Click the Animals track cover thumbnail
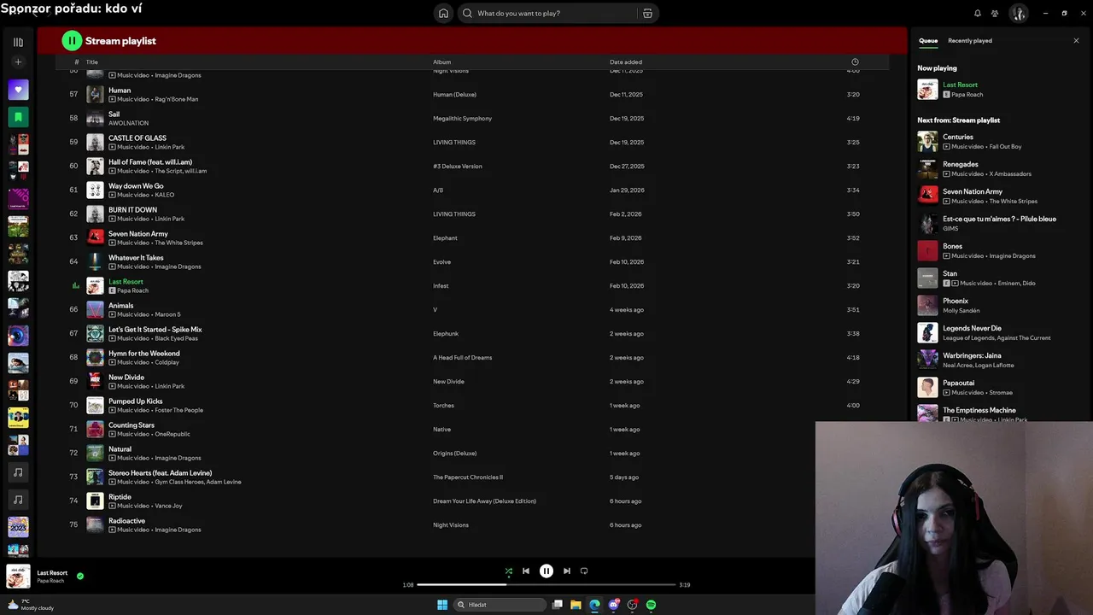Viewport: 1093px width, 615px height. click(x=95, y=309)
